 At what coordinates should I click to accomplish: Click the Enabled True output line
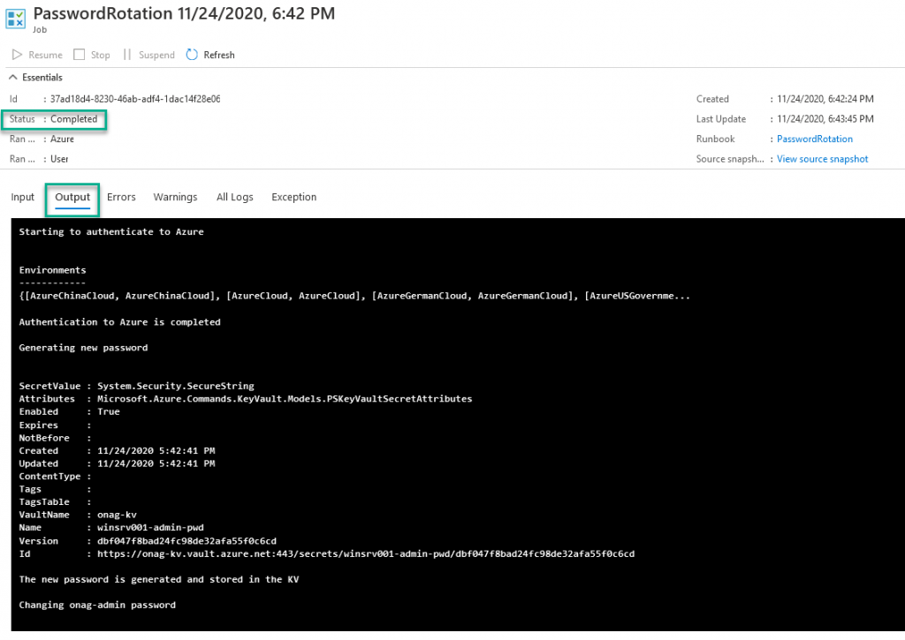(x=69, y=411)
